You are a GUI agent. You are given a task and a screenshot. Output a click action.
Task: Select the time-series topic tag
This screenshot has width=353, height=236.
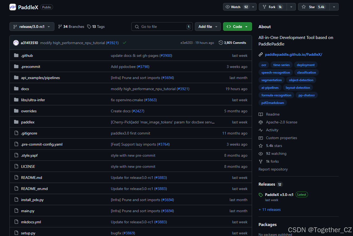point(281,65)
